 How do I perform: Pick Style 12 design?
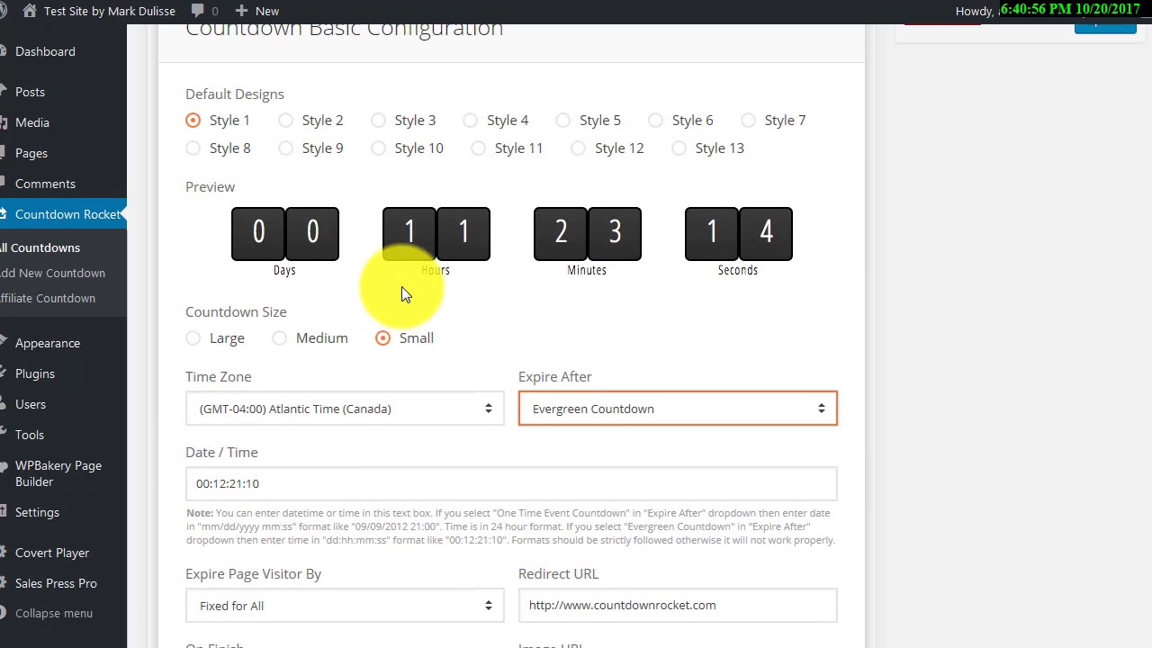click(x=578, y=148)
